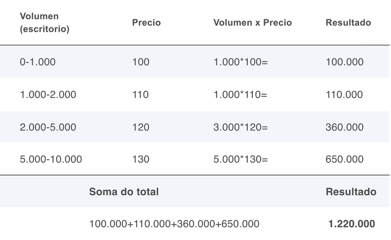Select the "1.000*110=" formula cell
The height and width of the screenshot is (240, 391).
click(240, 95)
